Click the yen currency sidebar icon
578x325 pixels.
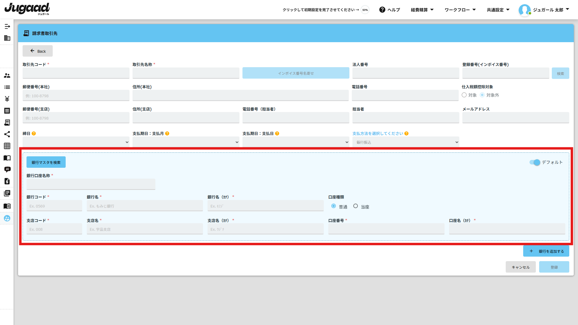click(7, 99)
